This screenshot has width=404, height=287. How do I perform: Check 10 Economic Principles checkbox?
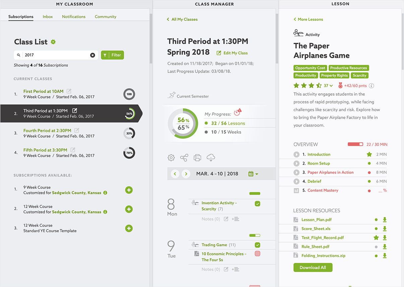pos(257,254)
